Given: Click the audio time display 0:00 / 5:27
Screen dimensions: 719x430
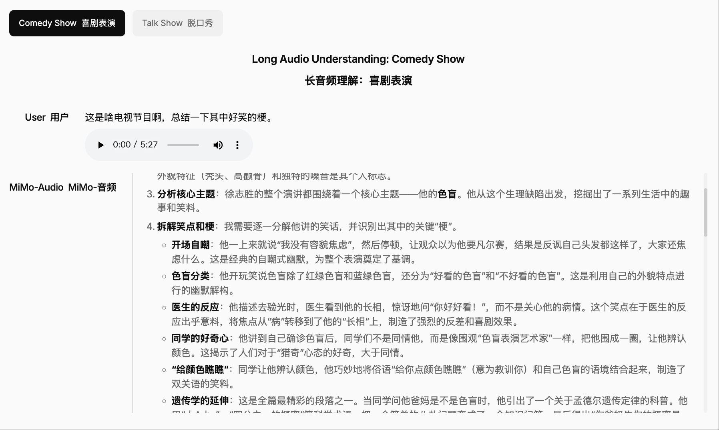Looking at the screenshot, I should (135, 145).
